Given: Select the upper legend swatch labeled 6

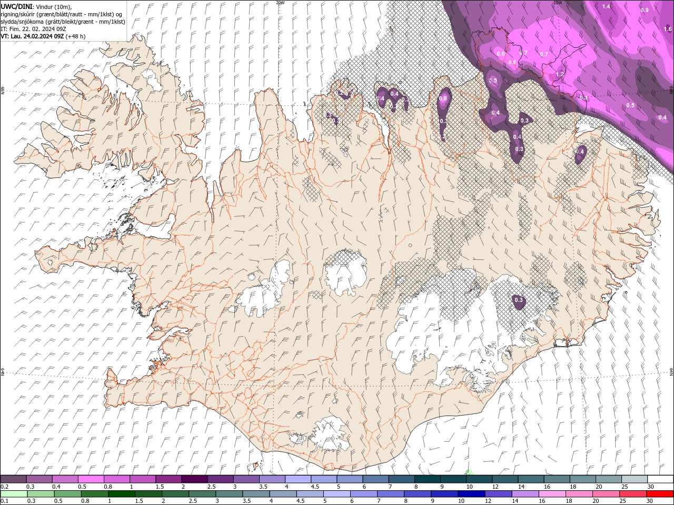Looking at the screenshot, I should pyautogui.click(x=375, y=479).
